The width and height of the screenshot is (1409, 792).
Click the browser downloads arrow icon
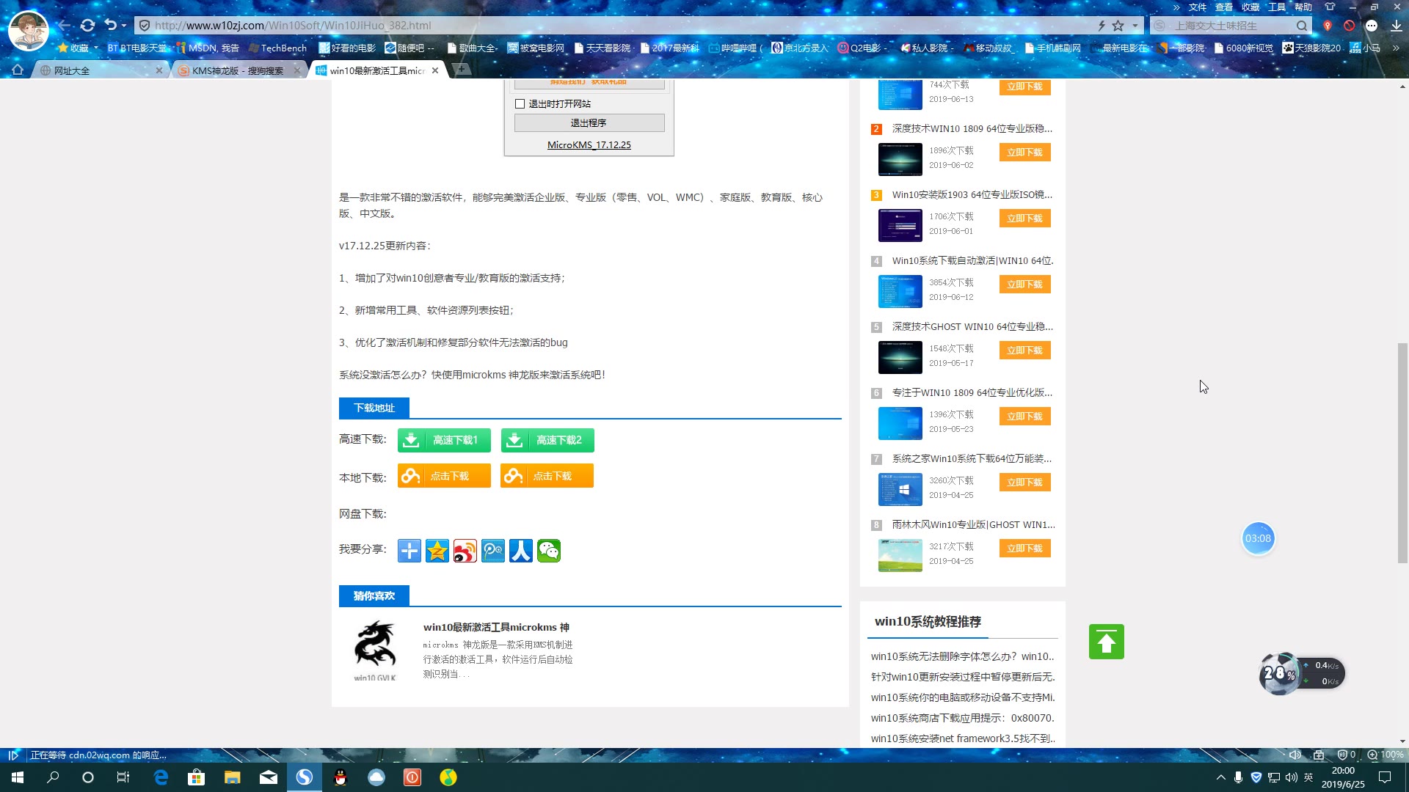click(1396, 25)
